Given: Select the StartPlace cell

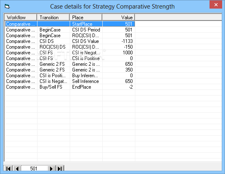Looking at the screenshot, I should (x=86, y=24).
